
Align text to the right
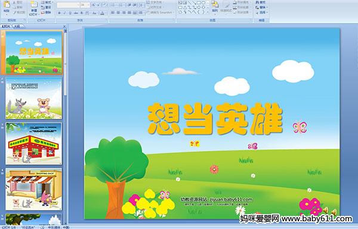tap(124, 12)
